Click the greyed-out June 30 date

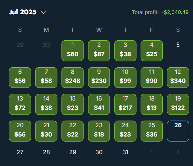46,45
